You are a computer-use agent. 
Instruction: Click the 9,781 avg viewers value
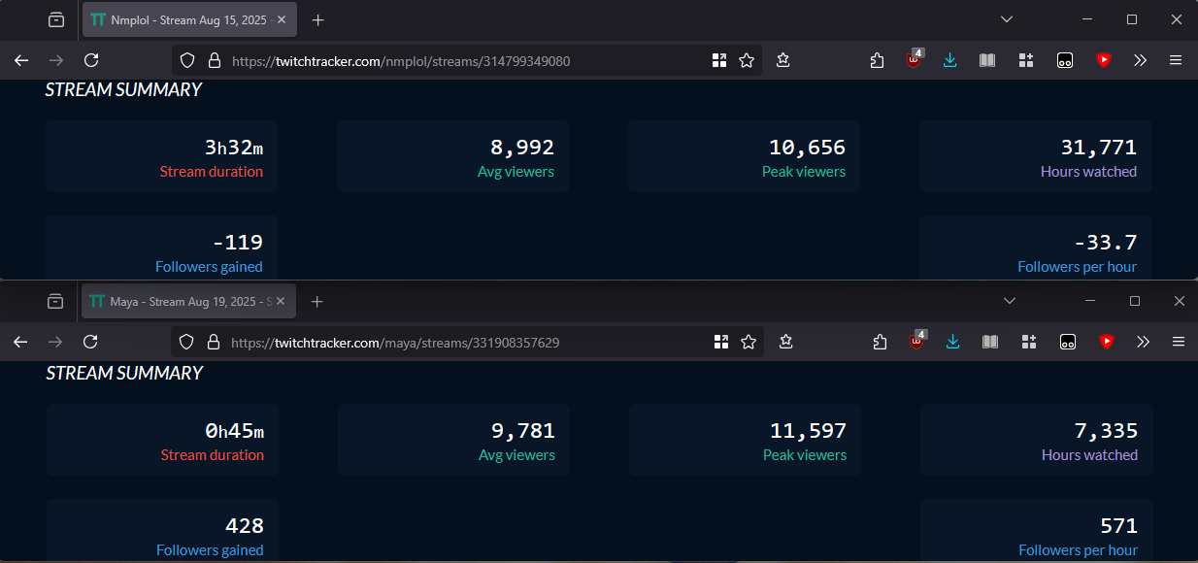[523, 431]
